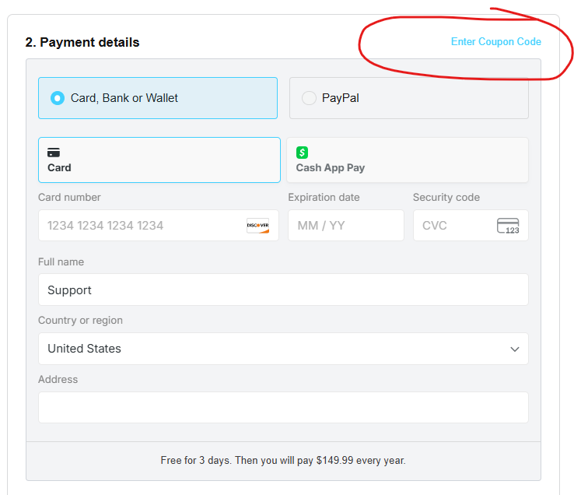This screenshot has height=495, width=574.
Task: Choose the PayPal payment option box
Action: pos(409,98)
